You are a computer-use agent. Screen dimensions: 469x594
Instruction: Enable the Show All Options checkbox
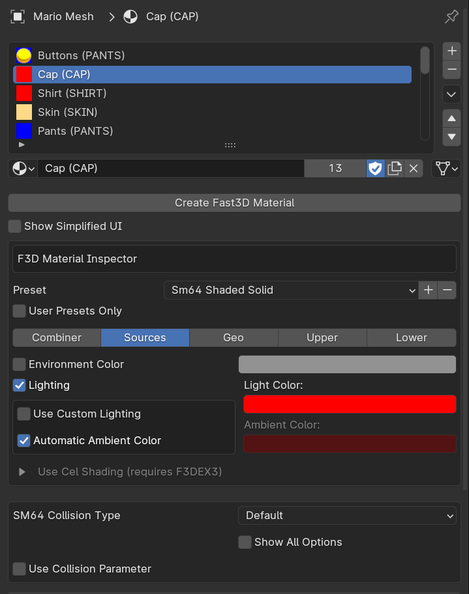(245, 542)
